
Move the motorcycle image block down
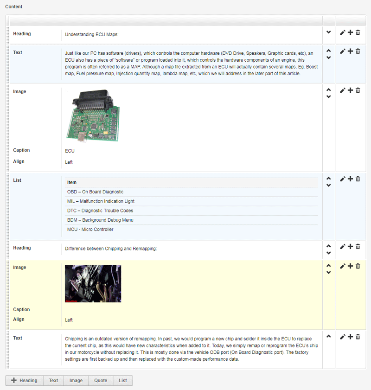pos(329,272)
